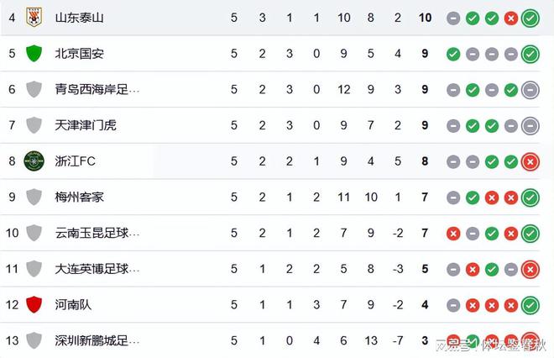This screenshot has width=554, height=358.
Task: Click the red Henan team shield badge
Action: 34,304
